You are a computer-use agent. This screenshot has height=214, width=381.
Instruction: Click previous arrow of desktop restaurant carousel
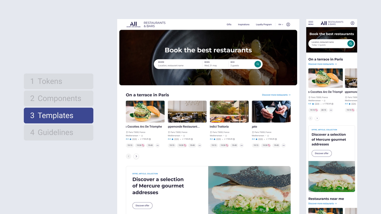[128, 156]
